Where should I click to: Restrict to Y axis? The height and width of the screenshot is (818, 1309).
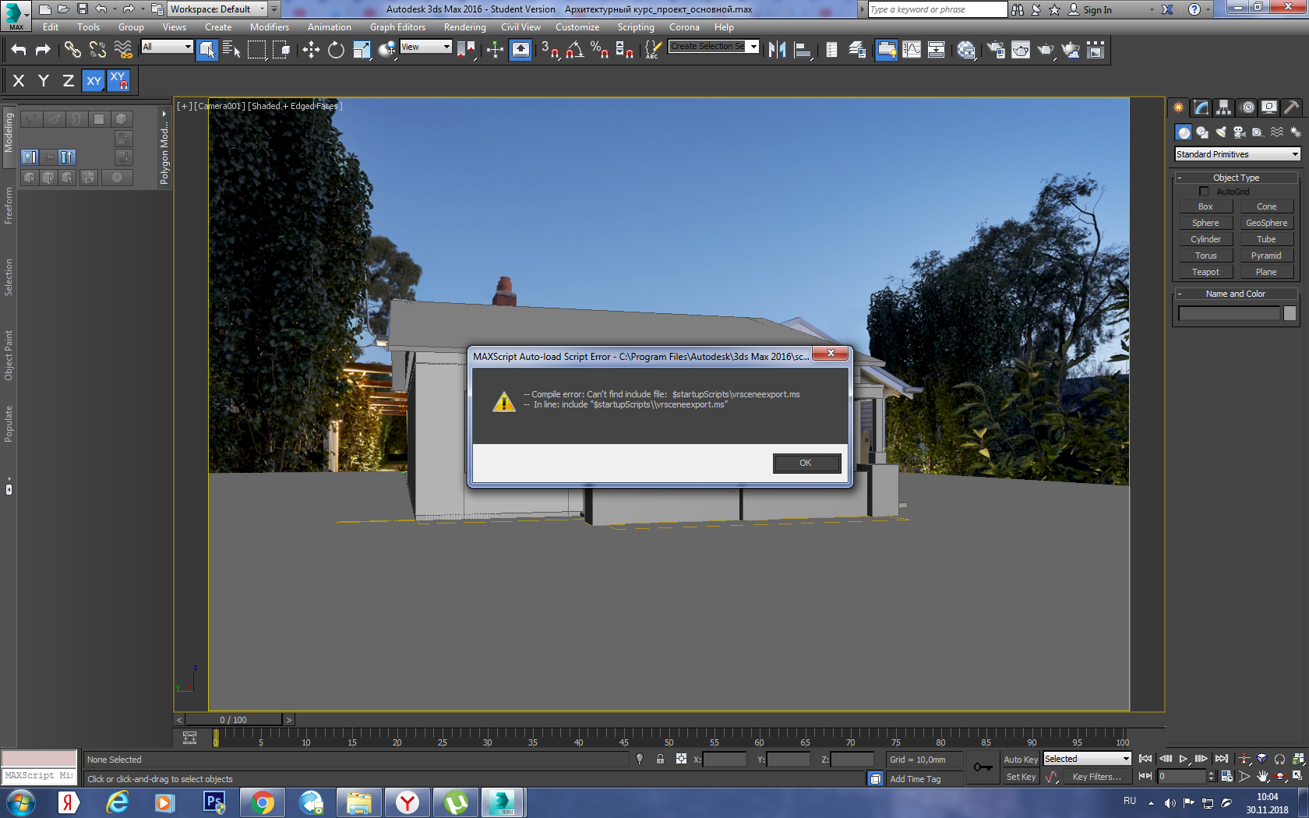pos(44,80)
